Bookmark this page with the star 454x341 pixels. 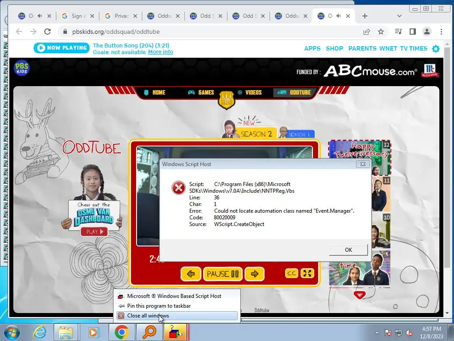pos(381,32)
